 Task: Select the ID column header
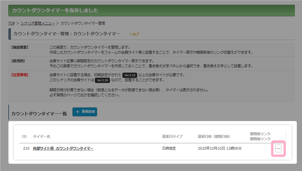[24, 137]
